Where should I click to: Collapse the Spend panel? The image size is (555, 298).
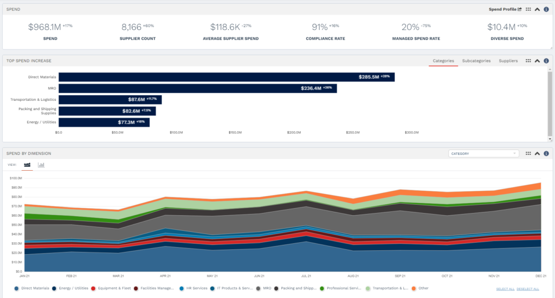(537, 10)
